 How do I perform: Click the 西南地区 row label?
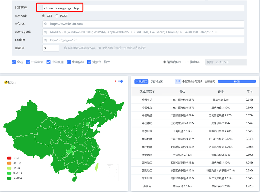147,163
